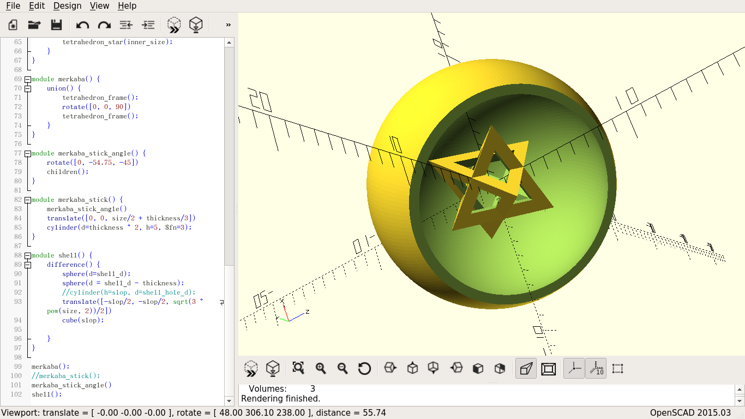
Task: Click console scrollbar down arrow
Action: [740, 400]
